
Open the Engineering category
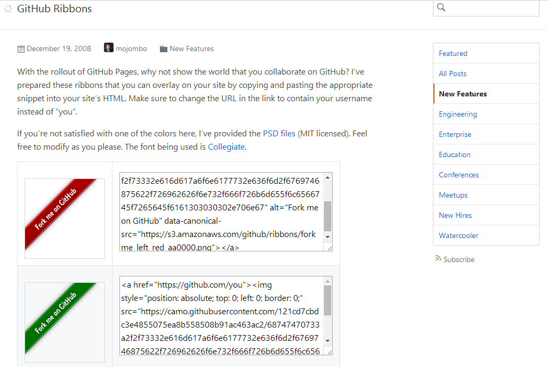pyautogui.click(x=486, y=114)
